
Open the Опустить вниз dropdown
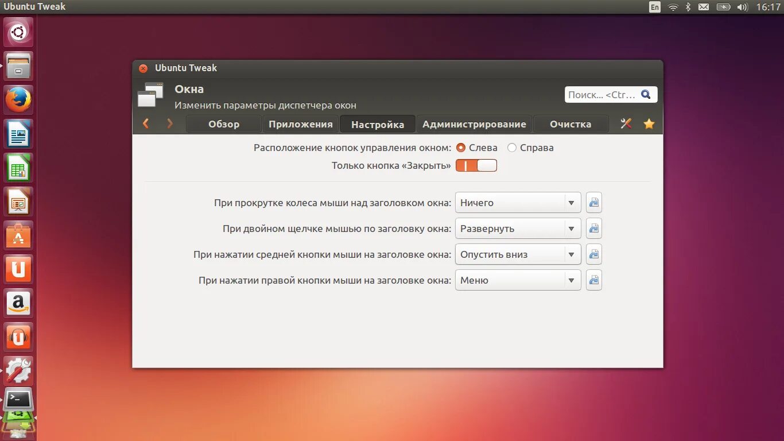coord(518,254)
